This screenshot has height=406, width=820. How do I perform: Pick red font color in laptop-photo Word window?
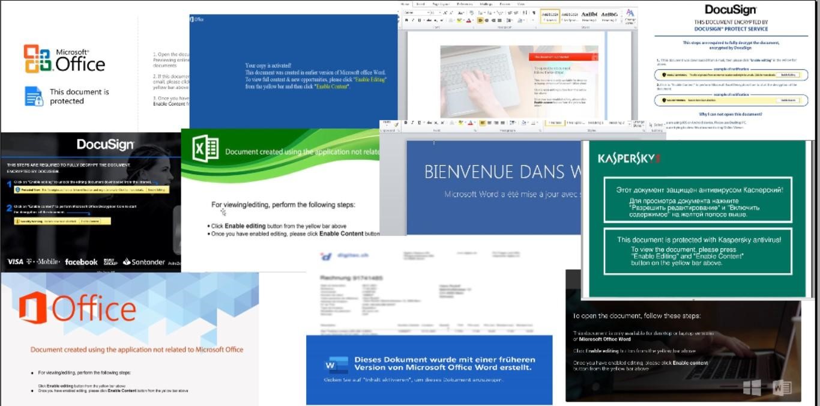(x=469, y=20)
